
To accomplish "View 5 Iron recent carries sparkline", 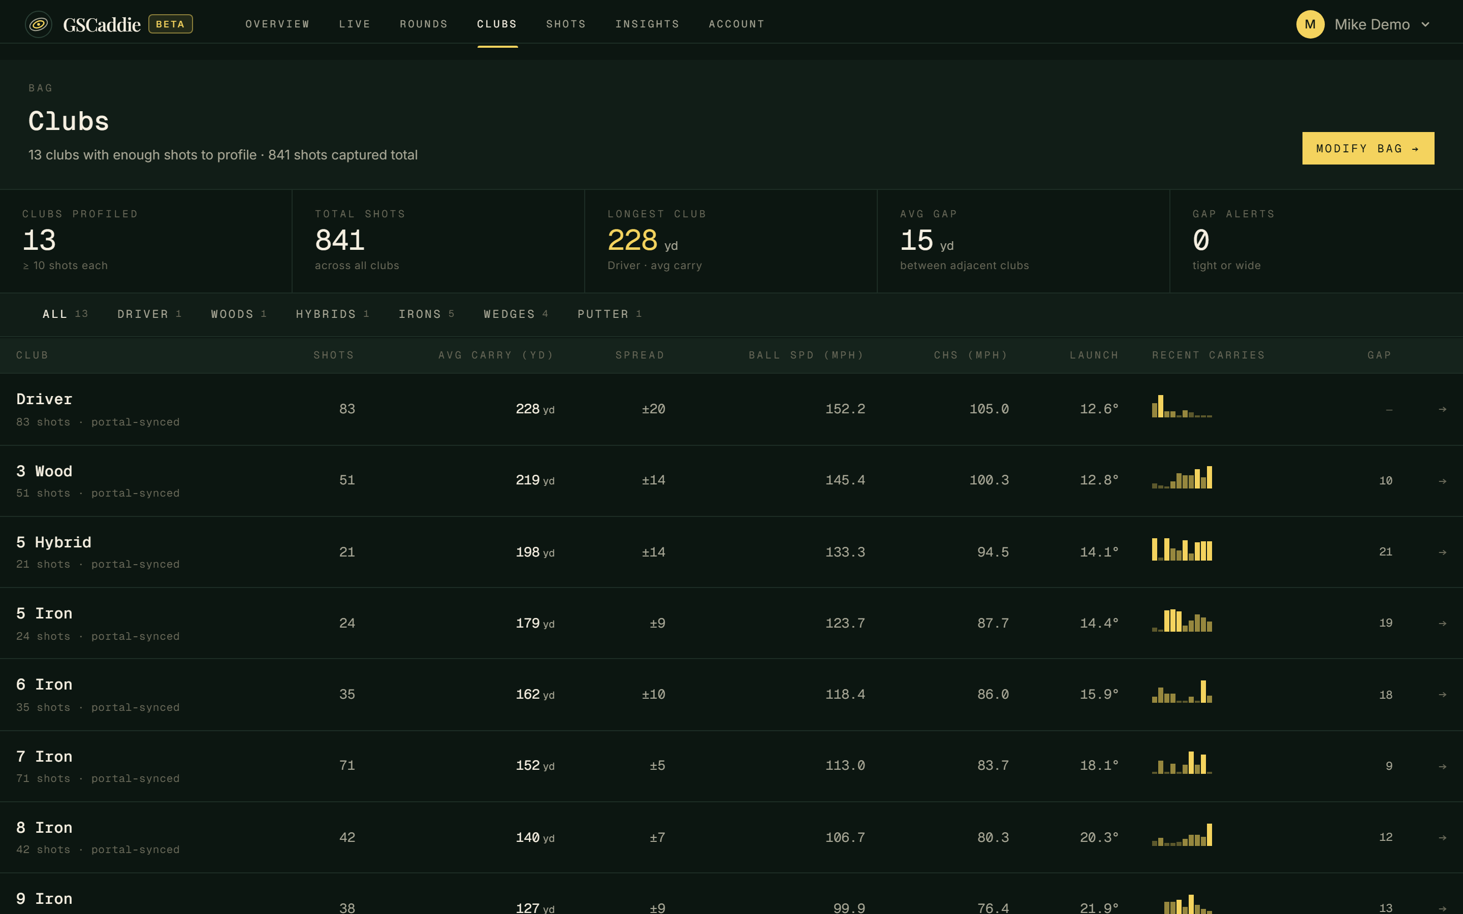I will [x=1182, y=620].
